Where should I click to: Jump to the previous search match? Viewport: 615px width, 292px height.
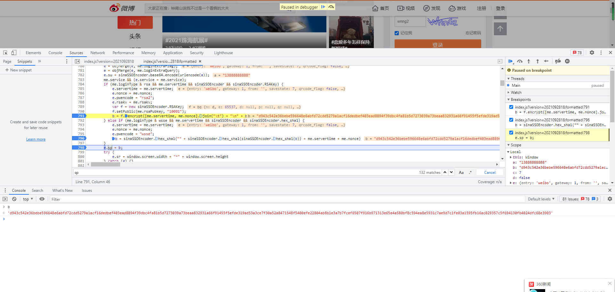point(445,172)
